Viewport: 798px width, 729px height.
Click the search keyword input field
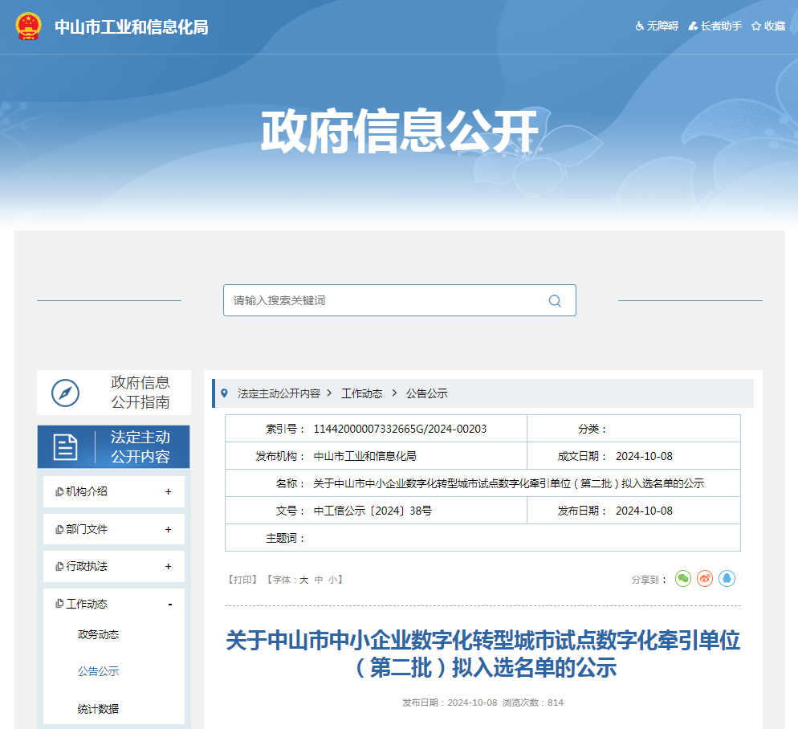pyautogui.click(x=384, y=300)
